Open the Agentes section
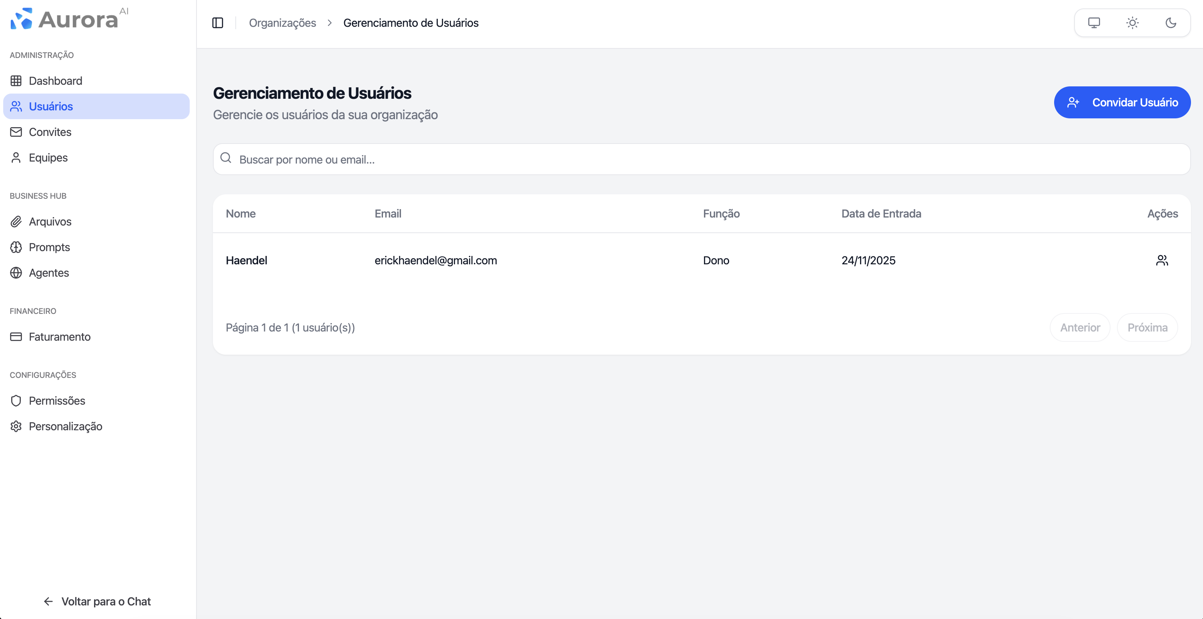The image size is (1203, 619). 48,273
